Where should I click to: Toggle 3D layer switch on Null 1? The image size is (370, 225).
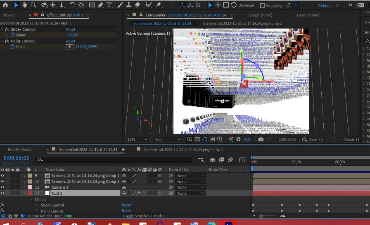[x=160, y=193]
